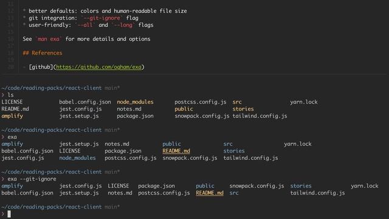The width and height of the screenshot is (389, 219).
Task: Click LICENSE in the --git-ignore output
Action: pos(119,186)
